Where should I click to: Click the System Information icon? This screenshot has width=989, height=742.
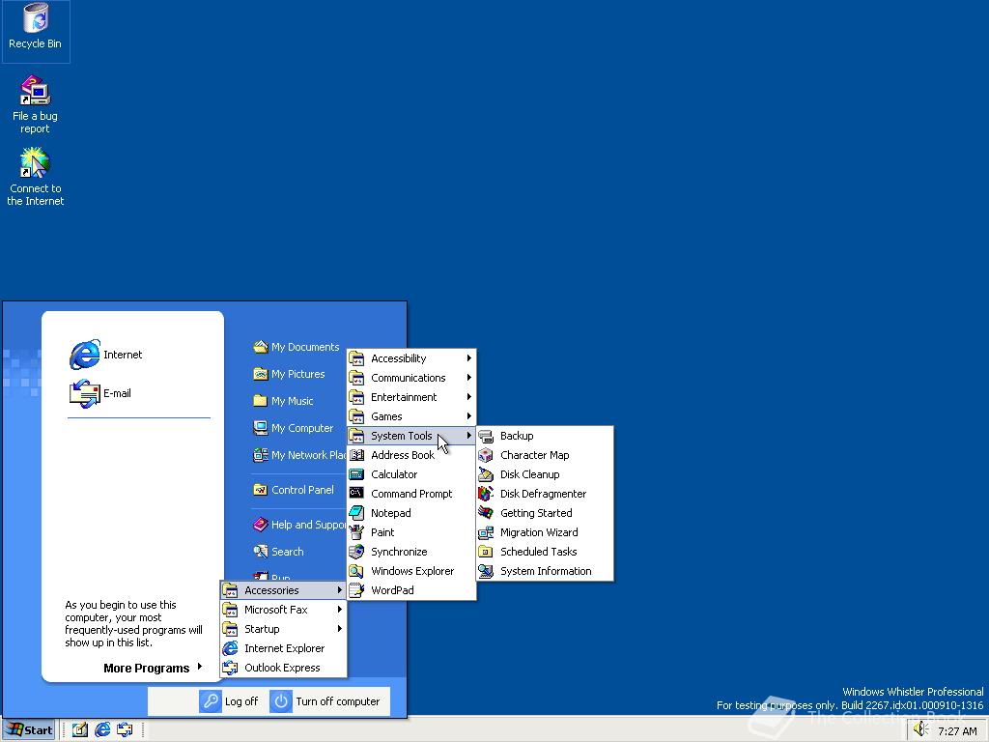pos(486,571)
